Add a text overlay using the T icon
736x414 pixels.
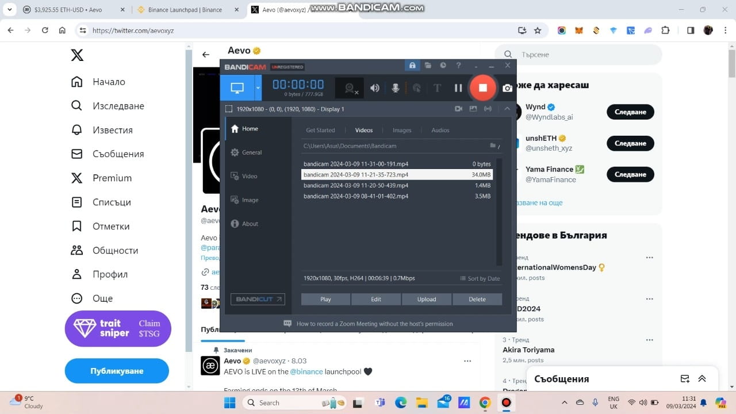pos(437,87)
